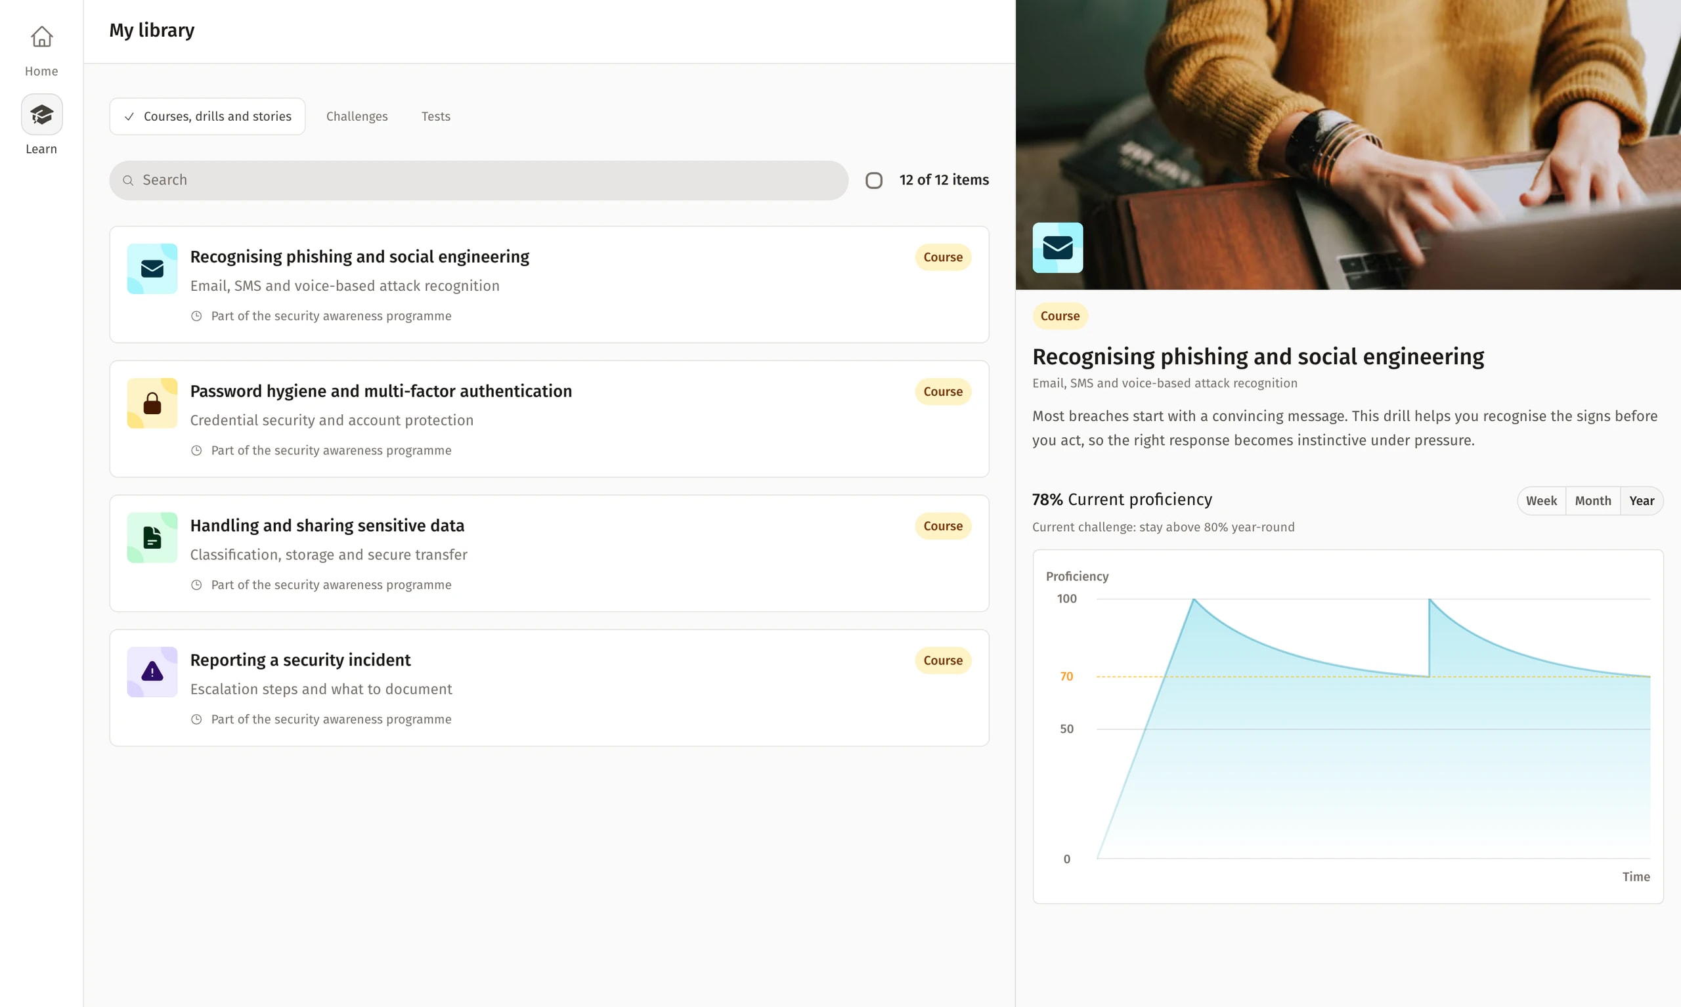Open Password hygiene and multi-factor authentication course
The width and height of the screenshot is (1681, 1007).
381,391
